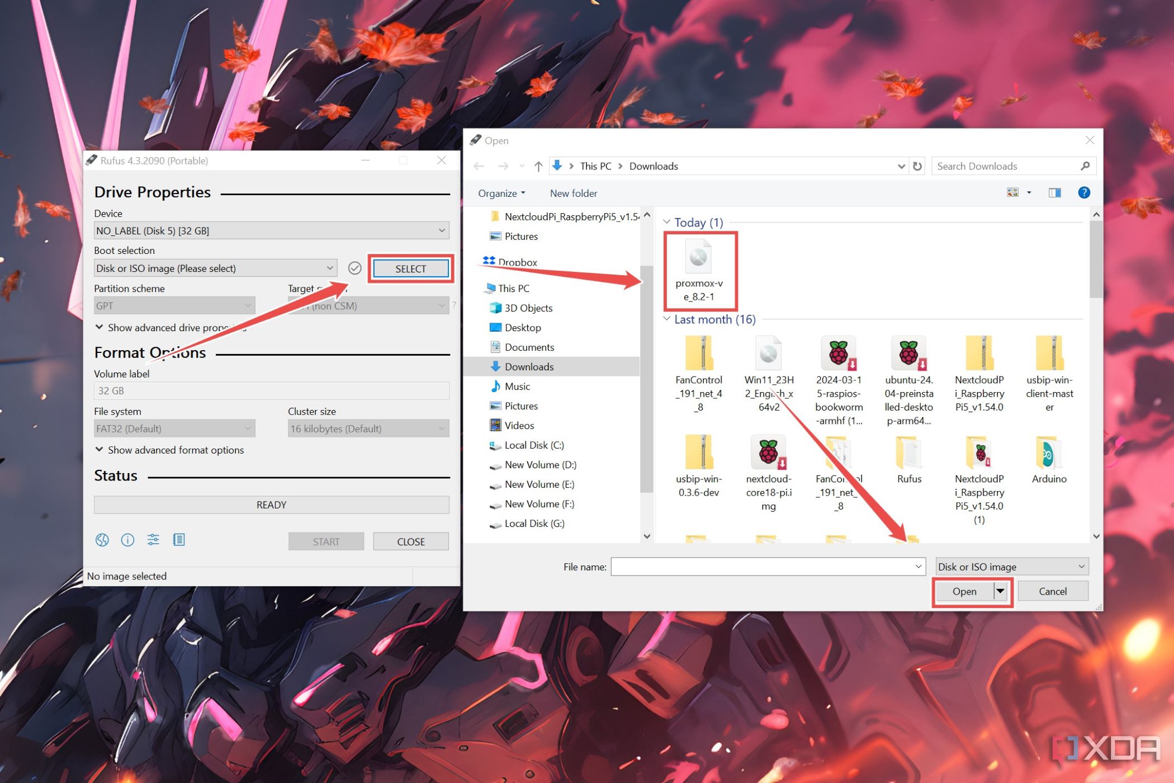The height and width of the screenshot is (783, 1174).
Task: Select NextcloudPi_RaspberryPi5_v1.54.0 (1) folder
Action: (979, 479)
